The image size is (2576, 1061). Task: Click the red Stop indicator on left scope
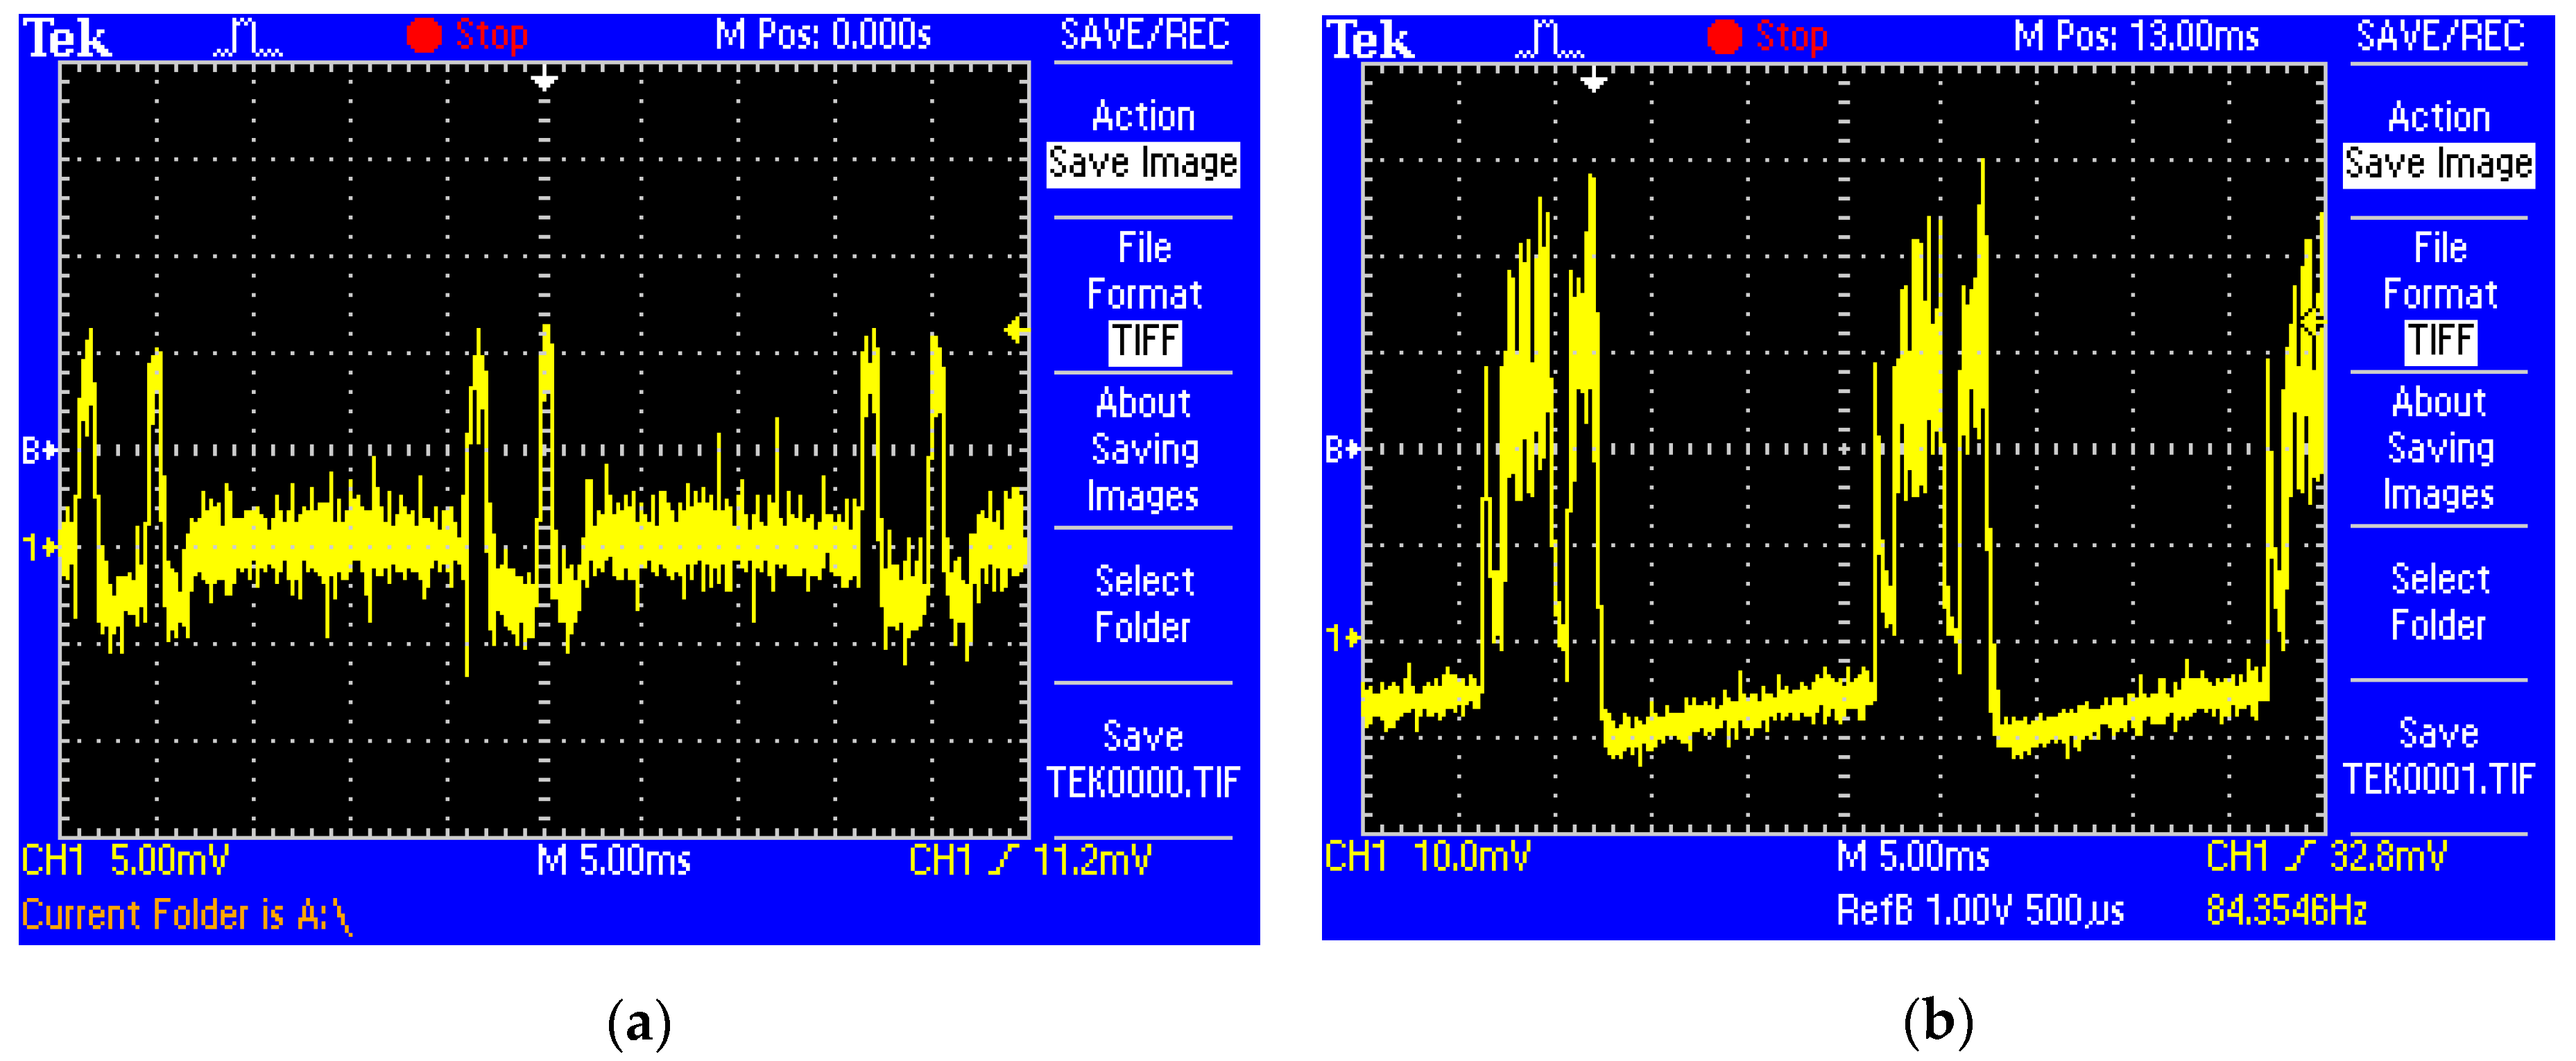[x=467, y=36]
